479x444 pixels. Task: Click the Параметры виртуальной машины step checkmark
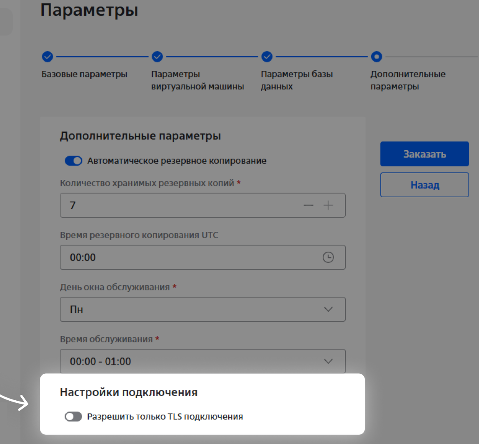[x=157, y=57]
